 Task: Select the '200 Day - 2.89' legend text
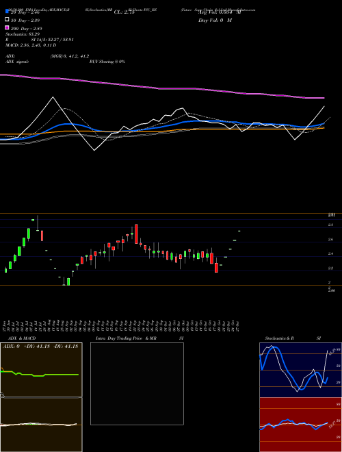27,29
